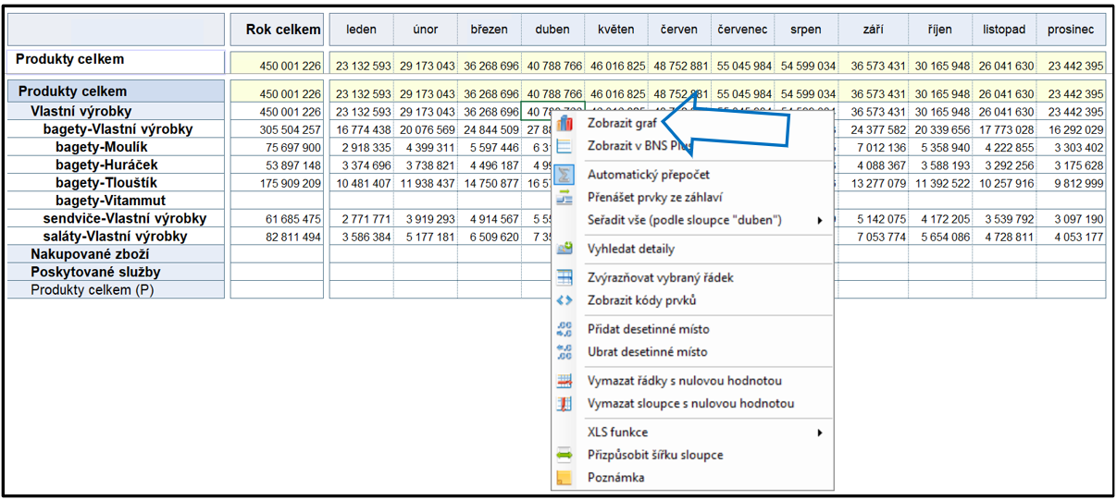Expand Seřadit vše (podle sloupce "duben") submenu
The height and width of the screenshot is (500, 1117).
[x=691, y=220]
